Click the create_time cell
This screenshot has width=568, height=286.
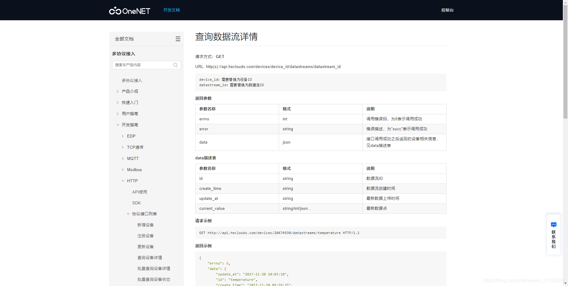tap(237, 189)
